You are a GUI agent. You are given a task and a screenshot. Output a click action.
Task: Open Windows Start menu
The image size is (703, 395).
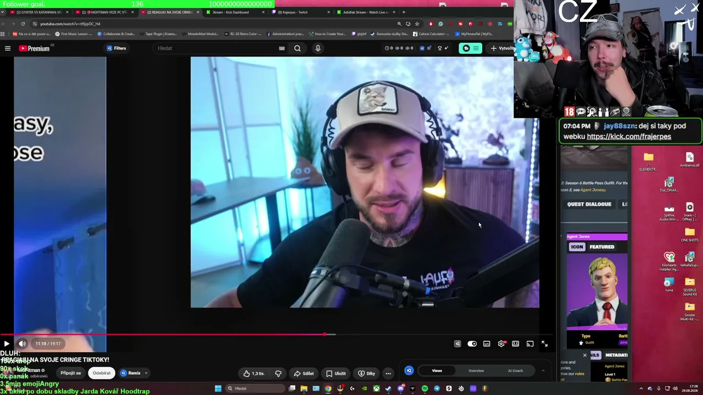pyautogui.click(x=218, y=389)
